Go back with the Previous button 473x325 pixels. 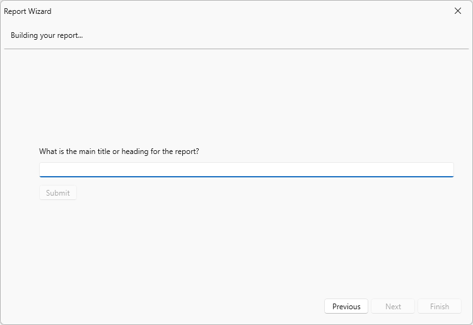(346, 306)
